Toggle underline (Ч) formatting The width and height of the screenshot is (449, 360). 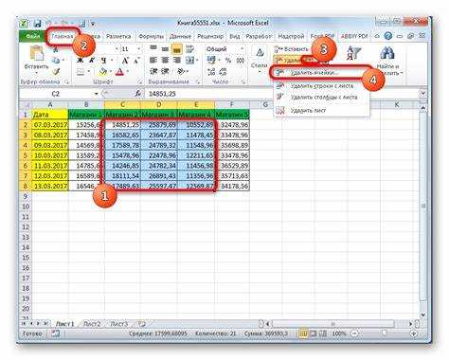point(103,60)
